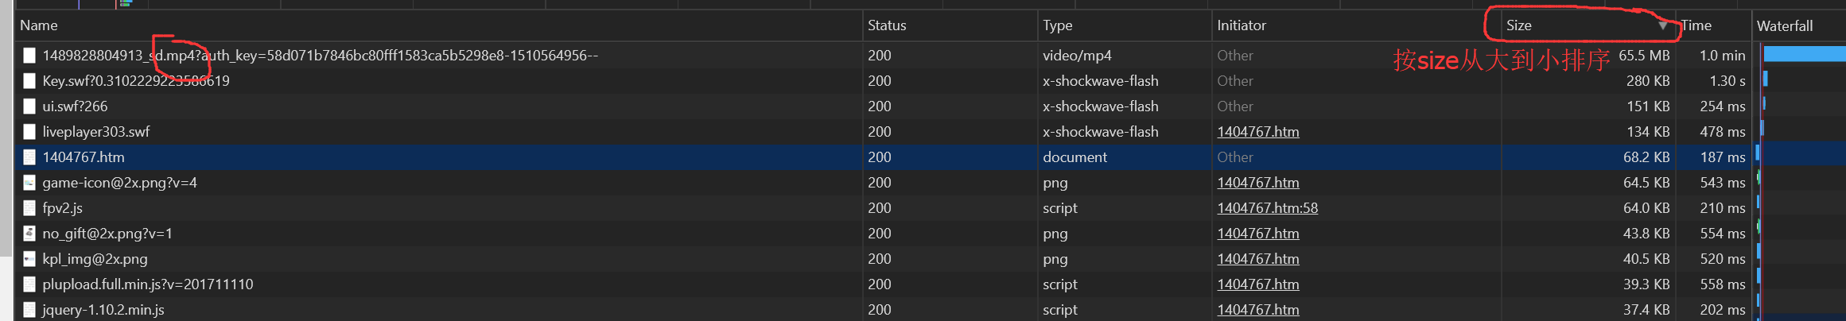Click the image icon beside kpl_img@2x.png
Screen dimensions: 1846x321
coord(29,259)
